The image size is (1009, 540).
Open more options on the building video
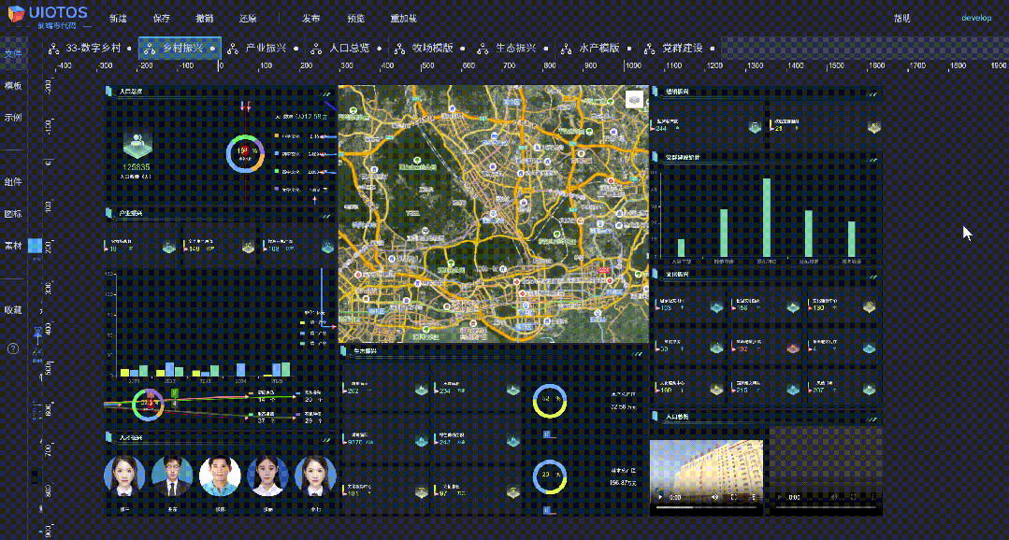754,497
